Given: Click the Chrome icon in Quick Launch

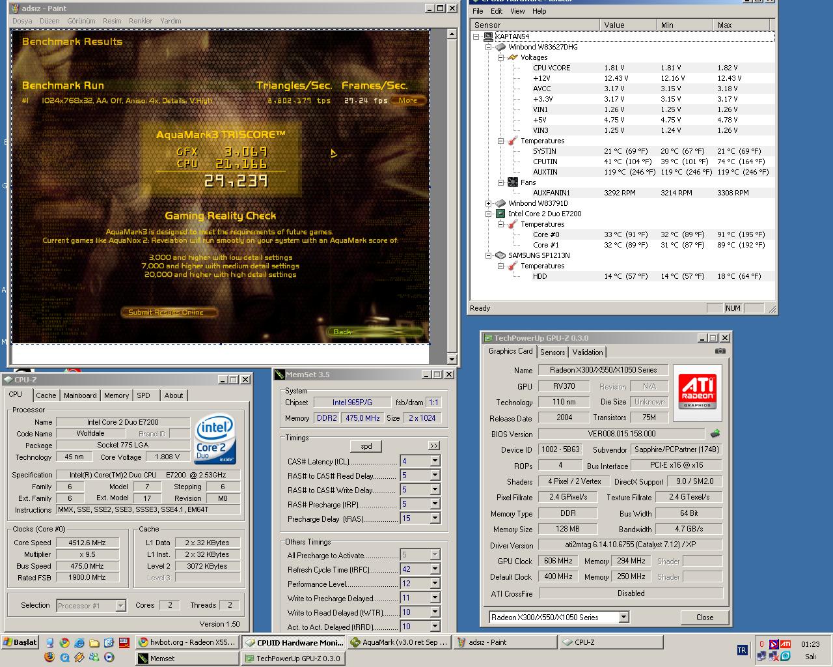Looking at the screenshot, I should point(64,642).
